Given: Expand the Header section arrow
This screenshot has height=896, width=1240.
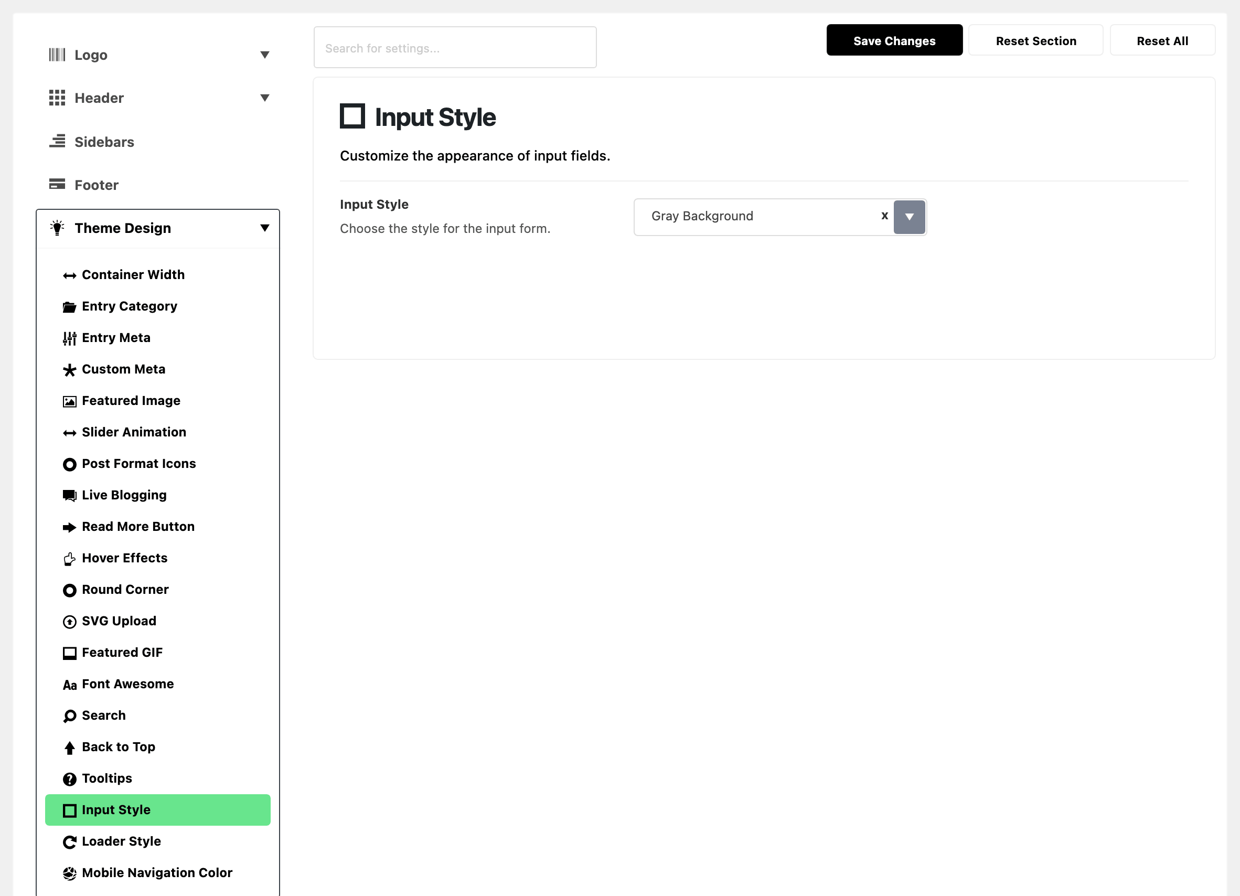Looking at the screenshot, I should point(264,98).
